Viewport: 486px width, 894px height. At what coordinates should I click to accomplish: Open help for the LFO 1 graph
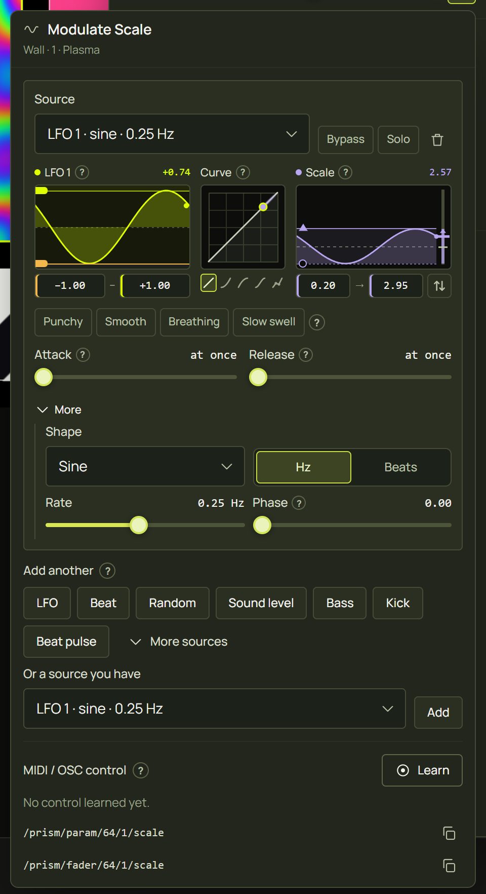[82, 172]
